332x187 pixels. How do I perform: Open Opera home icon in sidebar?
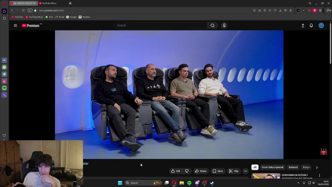coord(4,11)
